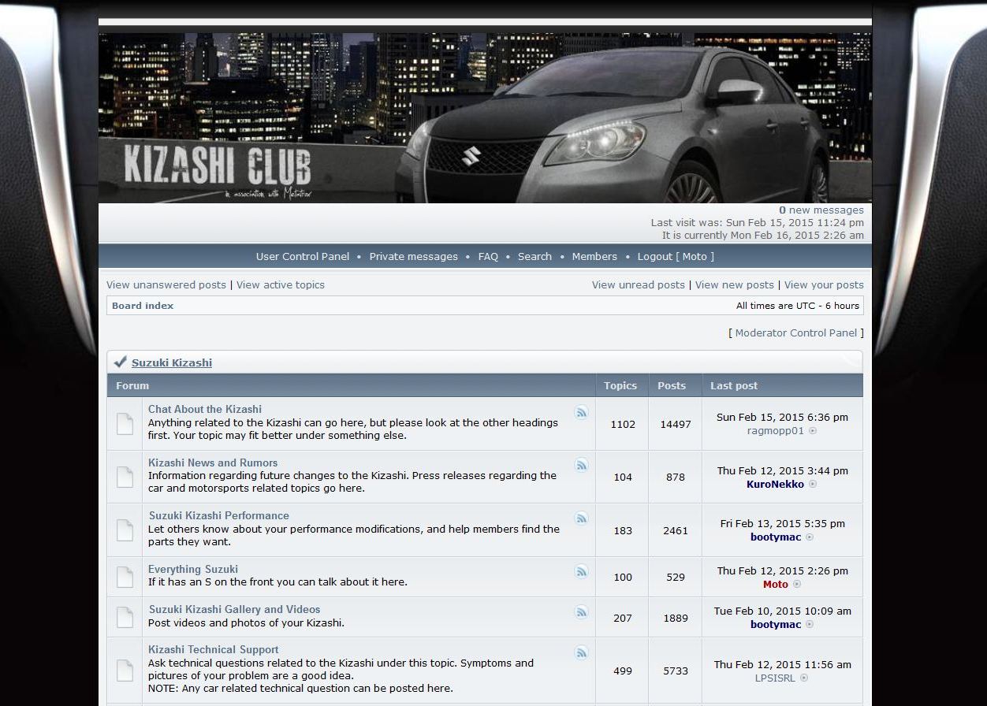Check the 0 new messages link

pos(821,210)
